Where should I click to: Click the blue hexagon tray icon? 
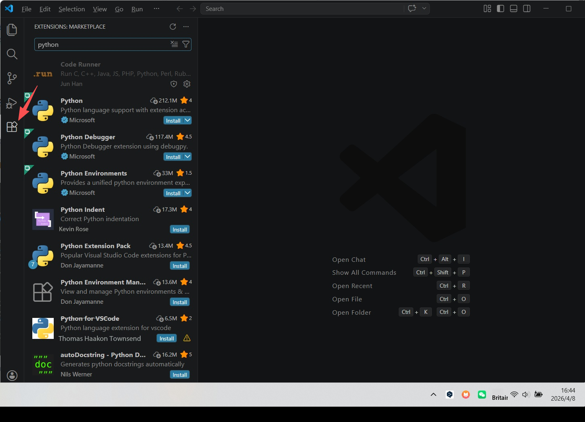(x=450, y=395)
